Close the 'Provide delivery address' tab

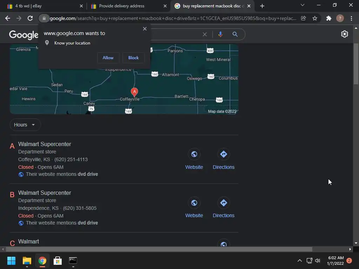click(x=165, y=6)
